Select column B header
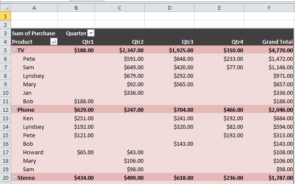The height and width of the screenshot is (184, 295). click(76, 8)
